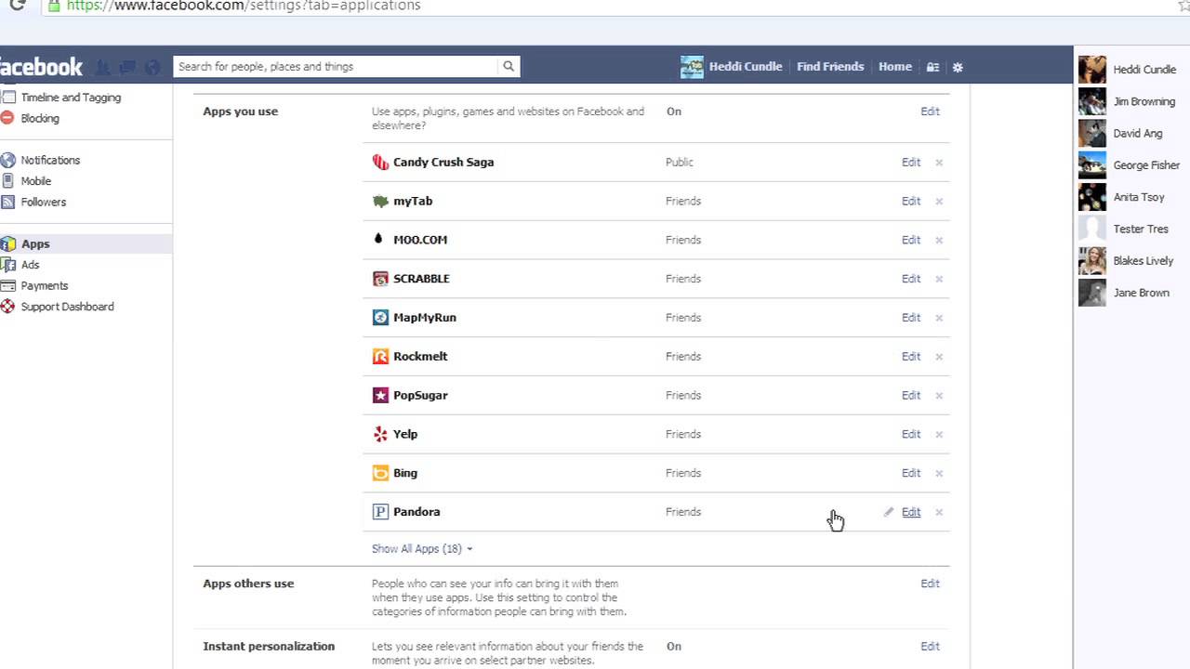
Task: Click the Pandora app icon
Action: coord(380,512)
